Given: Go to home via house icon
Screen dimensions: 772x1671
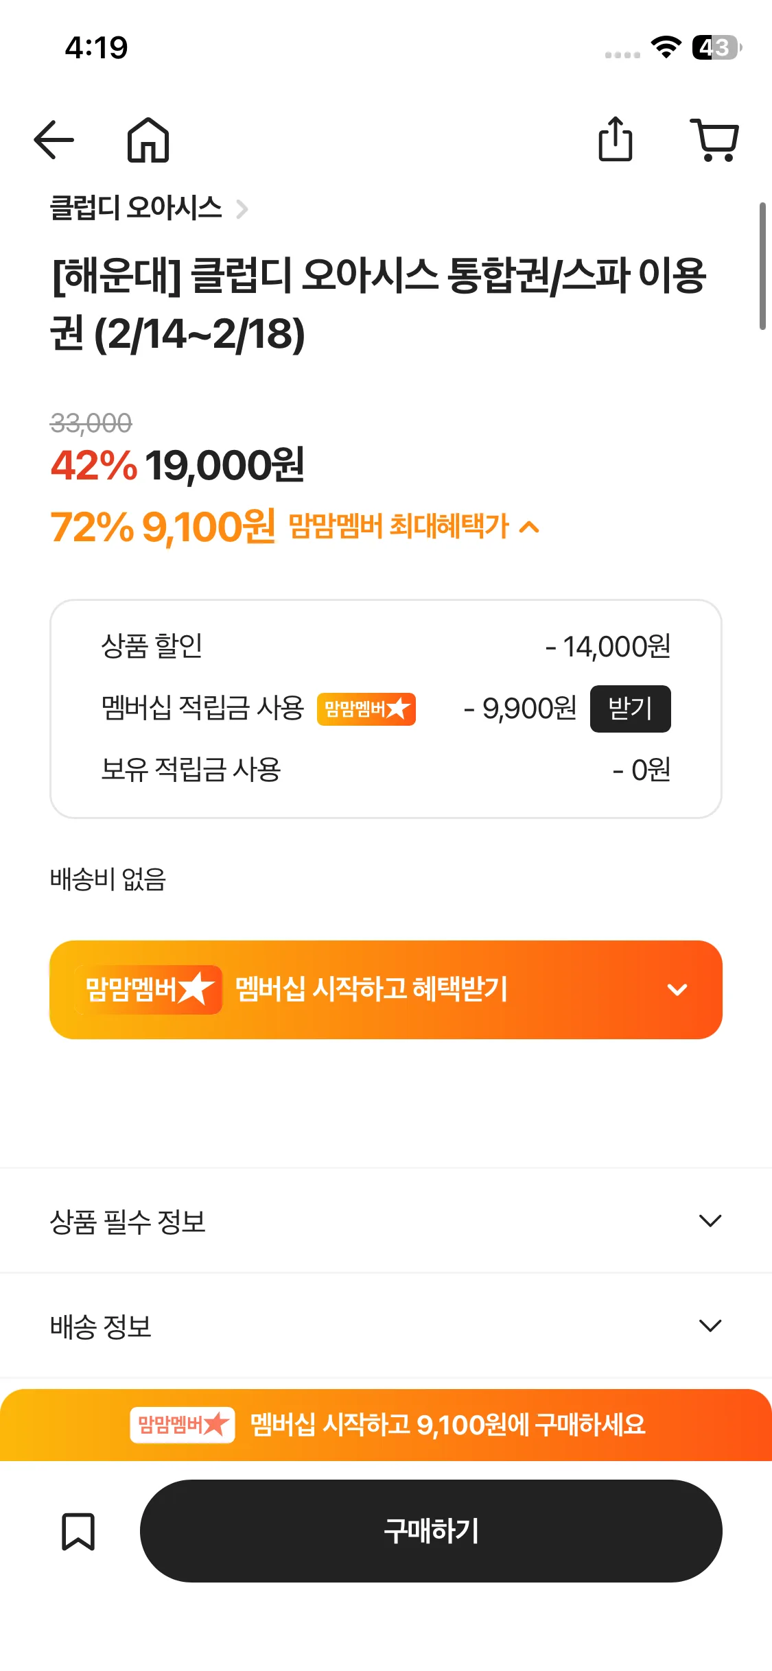Looking at the screenshot, I should [148, 140].
